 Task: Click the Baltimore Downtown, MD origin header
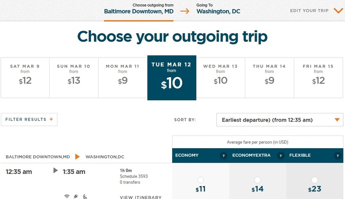139,11
